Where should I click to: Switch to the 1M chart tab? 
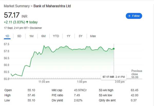[x=31, y=36]
